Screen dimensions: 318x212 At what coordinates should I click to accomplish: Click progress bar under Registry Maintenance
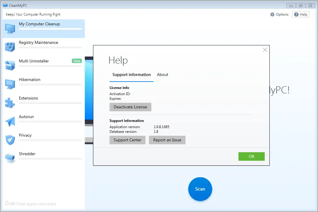tap(50, 47)
